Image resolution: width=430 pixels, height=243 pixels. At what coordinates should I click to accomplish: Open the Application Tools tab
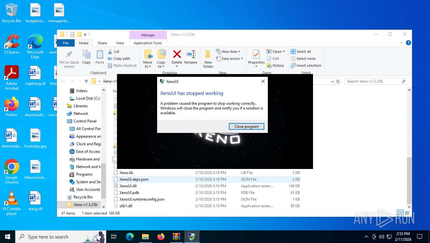(148, 43)
